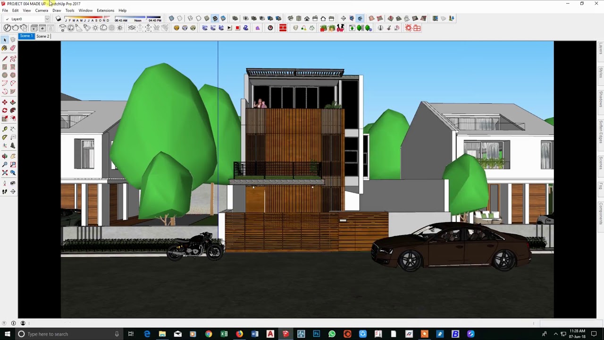
Task: Toggle Back Edges face style
Action: [180, 18]
